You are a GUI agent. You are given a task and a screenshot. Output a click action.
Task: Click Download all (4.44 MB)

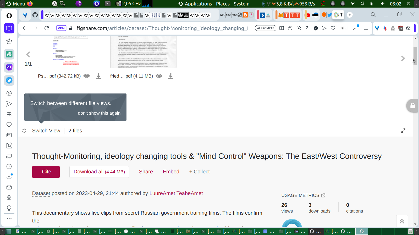point(99,172)
